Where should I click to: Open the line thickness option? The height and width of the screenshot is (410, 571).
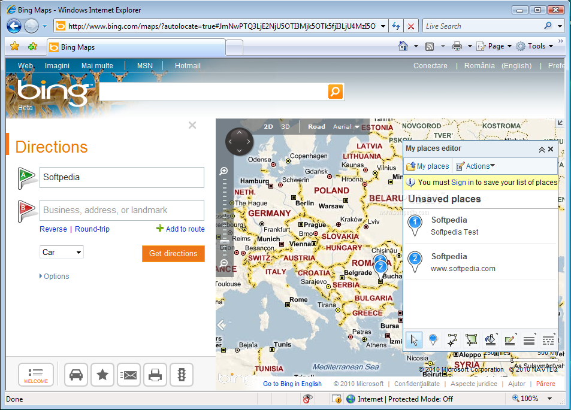[529, 340]
